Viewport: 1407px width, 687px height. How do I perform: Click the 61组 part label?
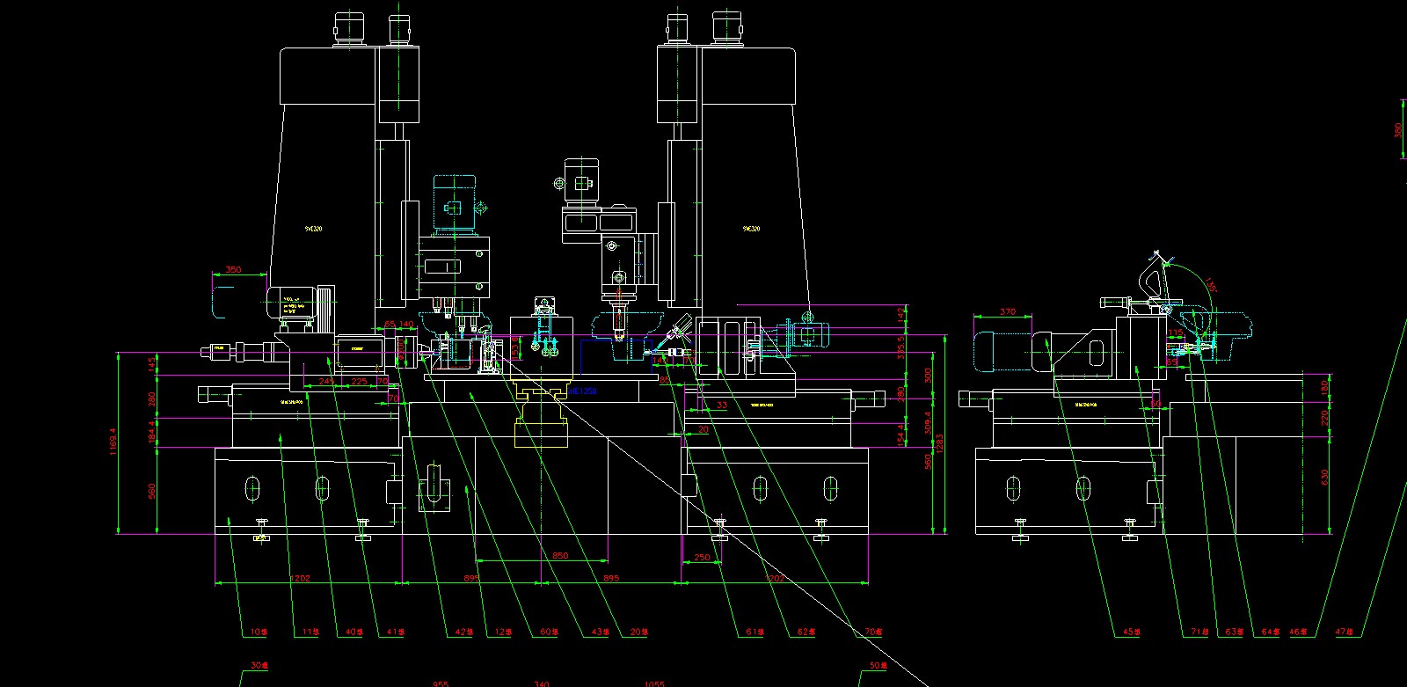tap(755, 632)
